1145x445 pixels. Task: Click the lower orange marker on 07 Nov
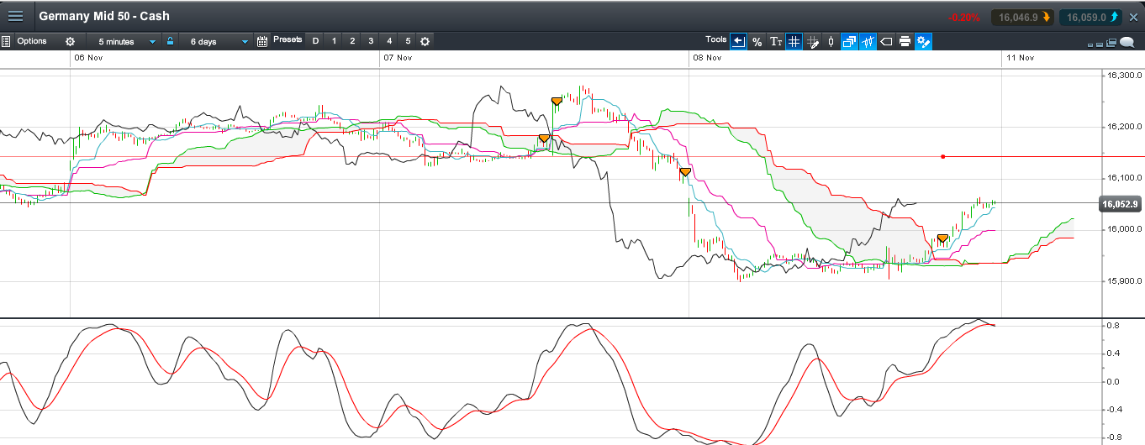coord(544,138)
